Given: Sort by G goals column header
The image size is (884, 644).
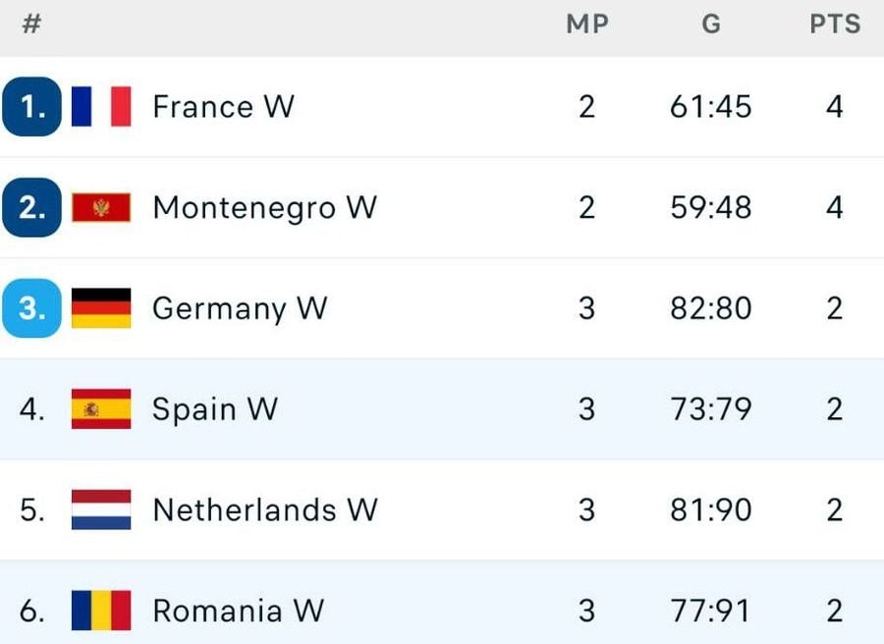Looking at the screenshot, I should (711, 25).
